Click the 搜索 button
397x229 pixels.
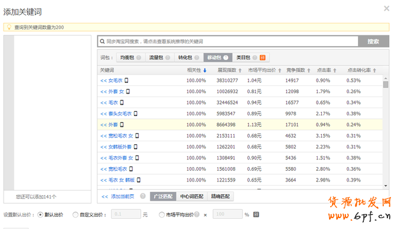tap(374, 41)
